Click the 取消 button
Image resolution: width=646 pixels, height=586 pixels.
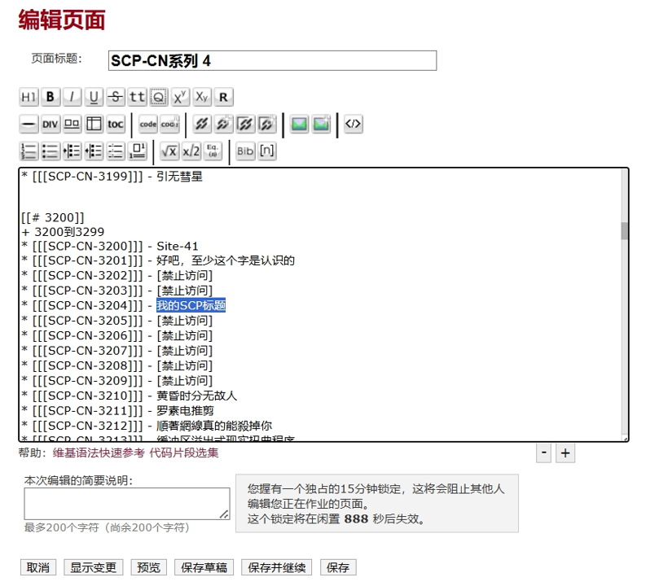[x=38, y=567]
